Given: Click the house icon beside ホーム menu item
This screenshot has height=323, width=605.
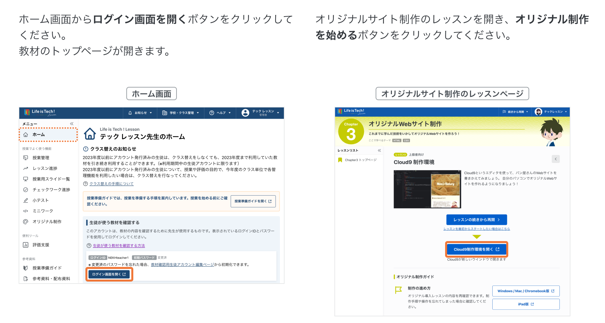Looking at the screenshot, I should pos(26,135).
